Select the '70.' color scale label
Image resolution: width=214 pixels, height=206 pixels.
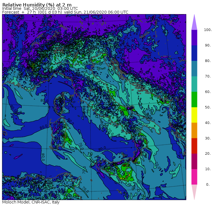tap(208, 76)
